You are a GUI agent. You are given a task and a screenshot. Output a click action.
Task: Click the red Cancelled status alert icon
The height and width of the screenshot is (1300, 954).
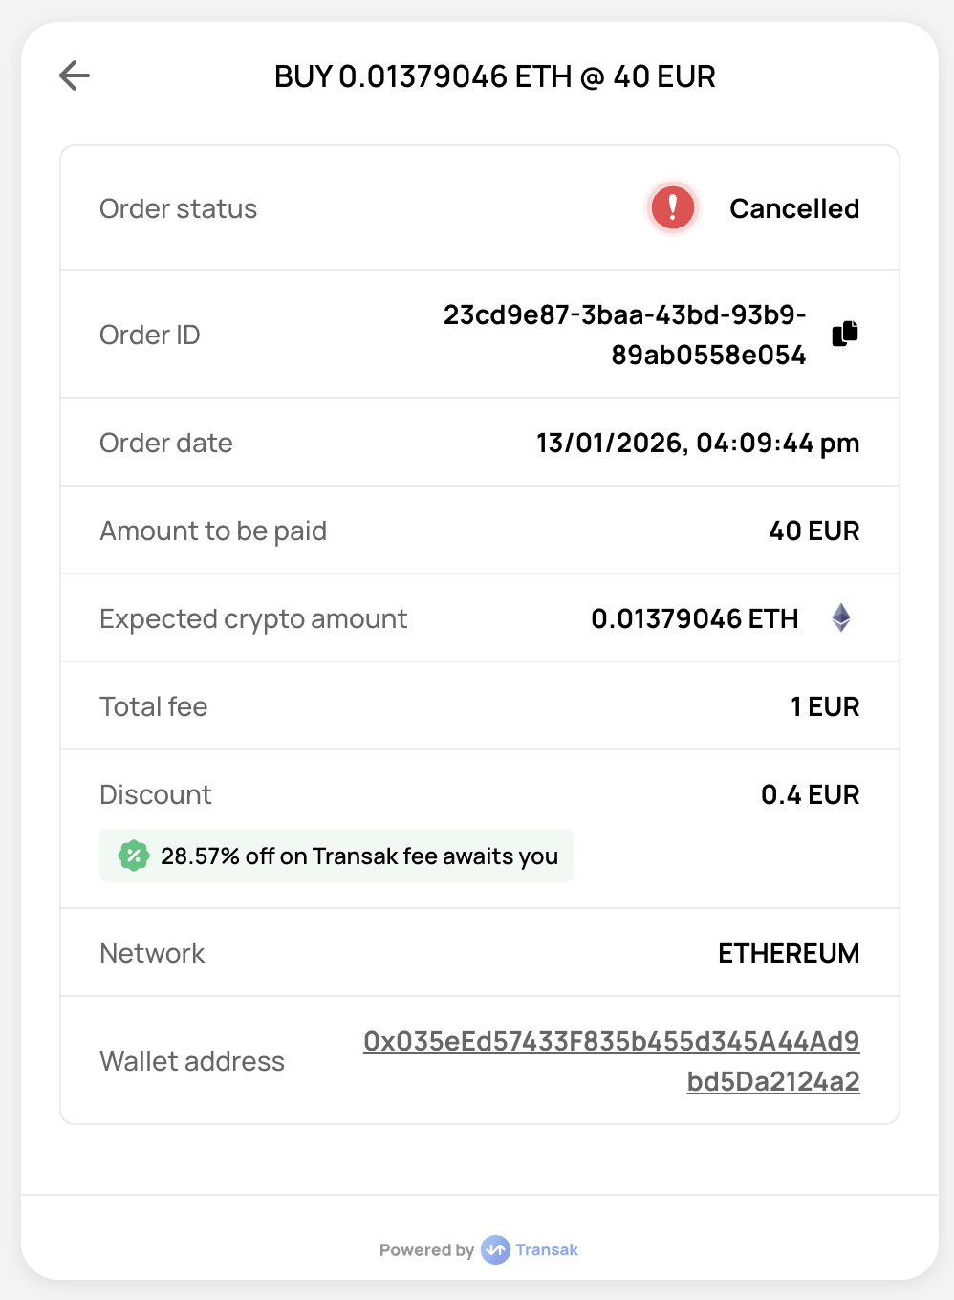tap(673, 207)
